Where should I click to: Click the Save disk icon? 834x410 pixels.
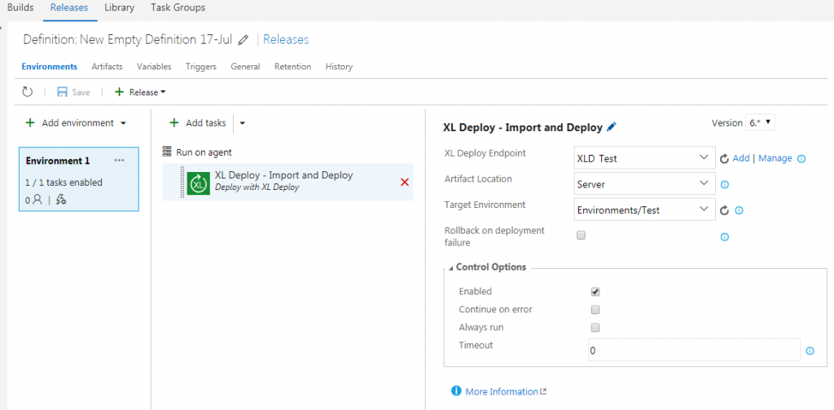coord(62,92)
